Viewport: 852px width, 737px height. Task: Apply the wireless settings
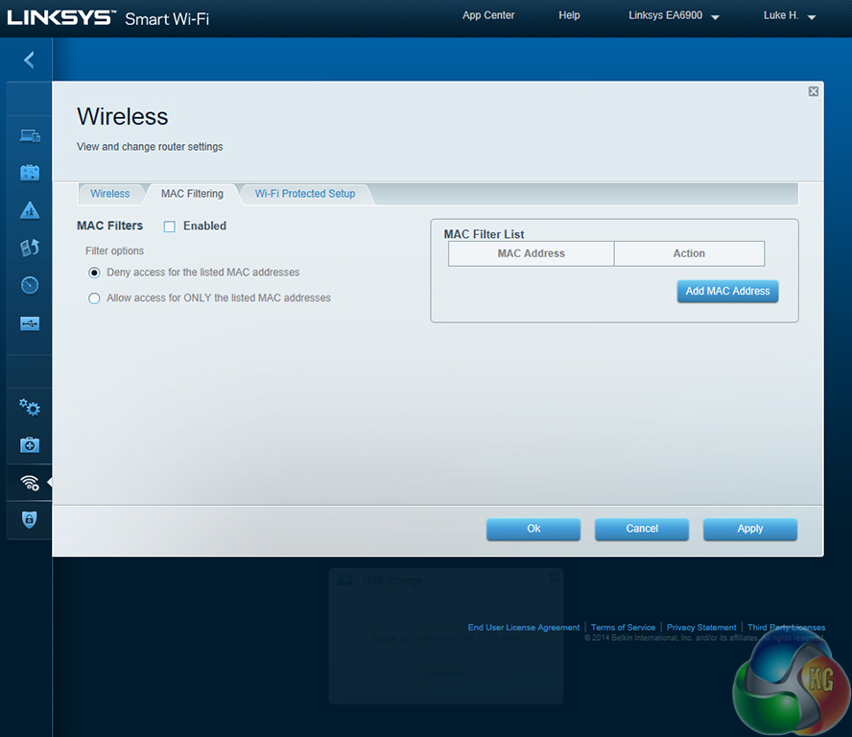pos(750,529)
